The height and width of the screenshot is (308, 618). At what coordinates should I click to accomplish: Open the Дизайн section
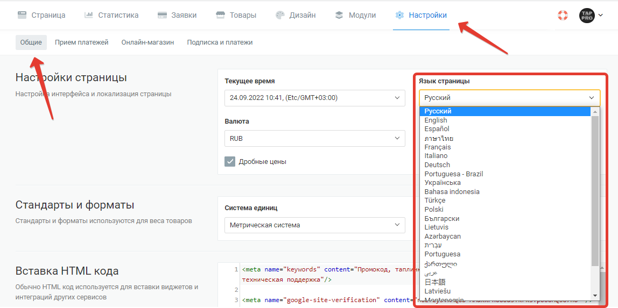coord(303,16)
